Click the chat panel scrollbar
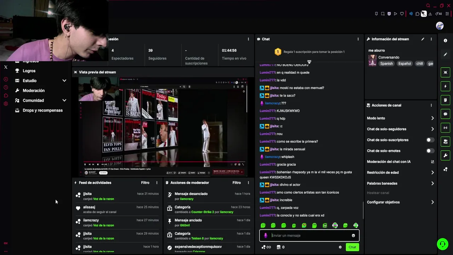This screenshot has width=453, height=255. (x=363, y=210)
